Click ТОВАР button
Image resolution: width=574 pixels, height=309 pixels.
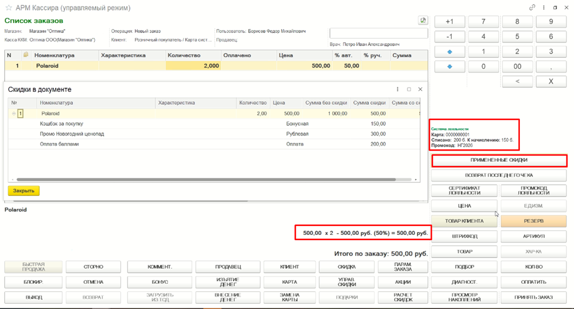464,252
